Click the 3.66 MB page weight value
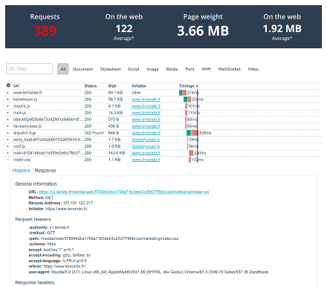This screenshot has width=327, height=286. (203, 31)
